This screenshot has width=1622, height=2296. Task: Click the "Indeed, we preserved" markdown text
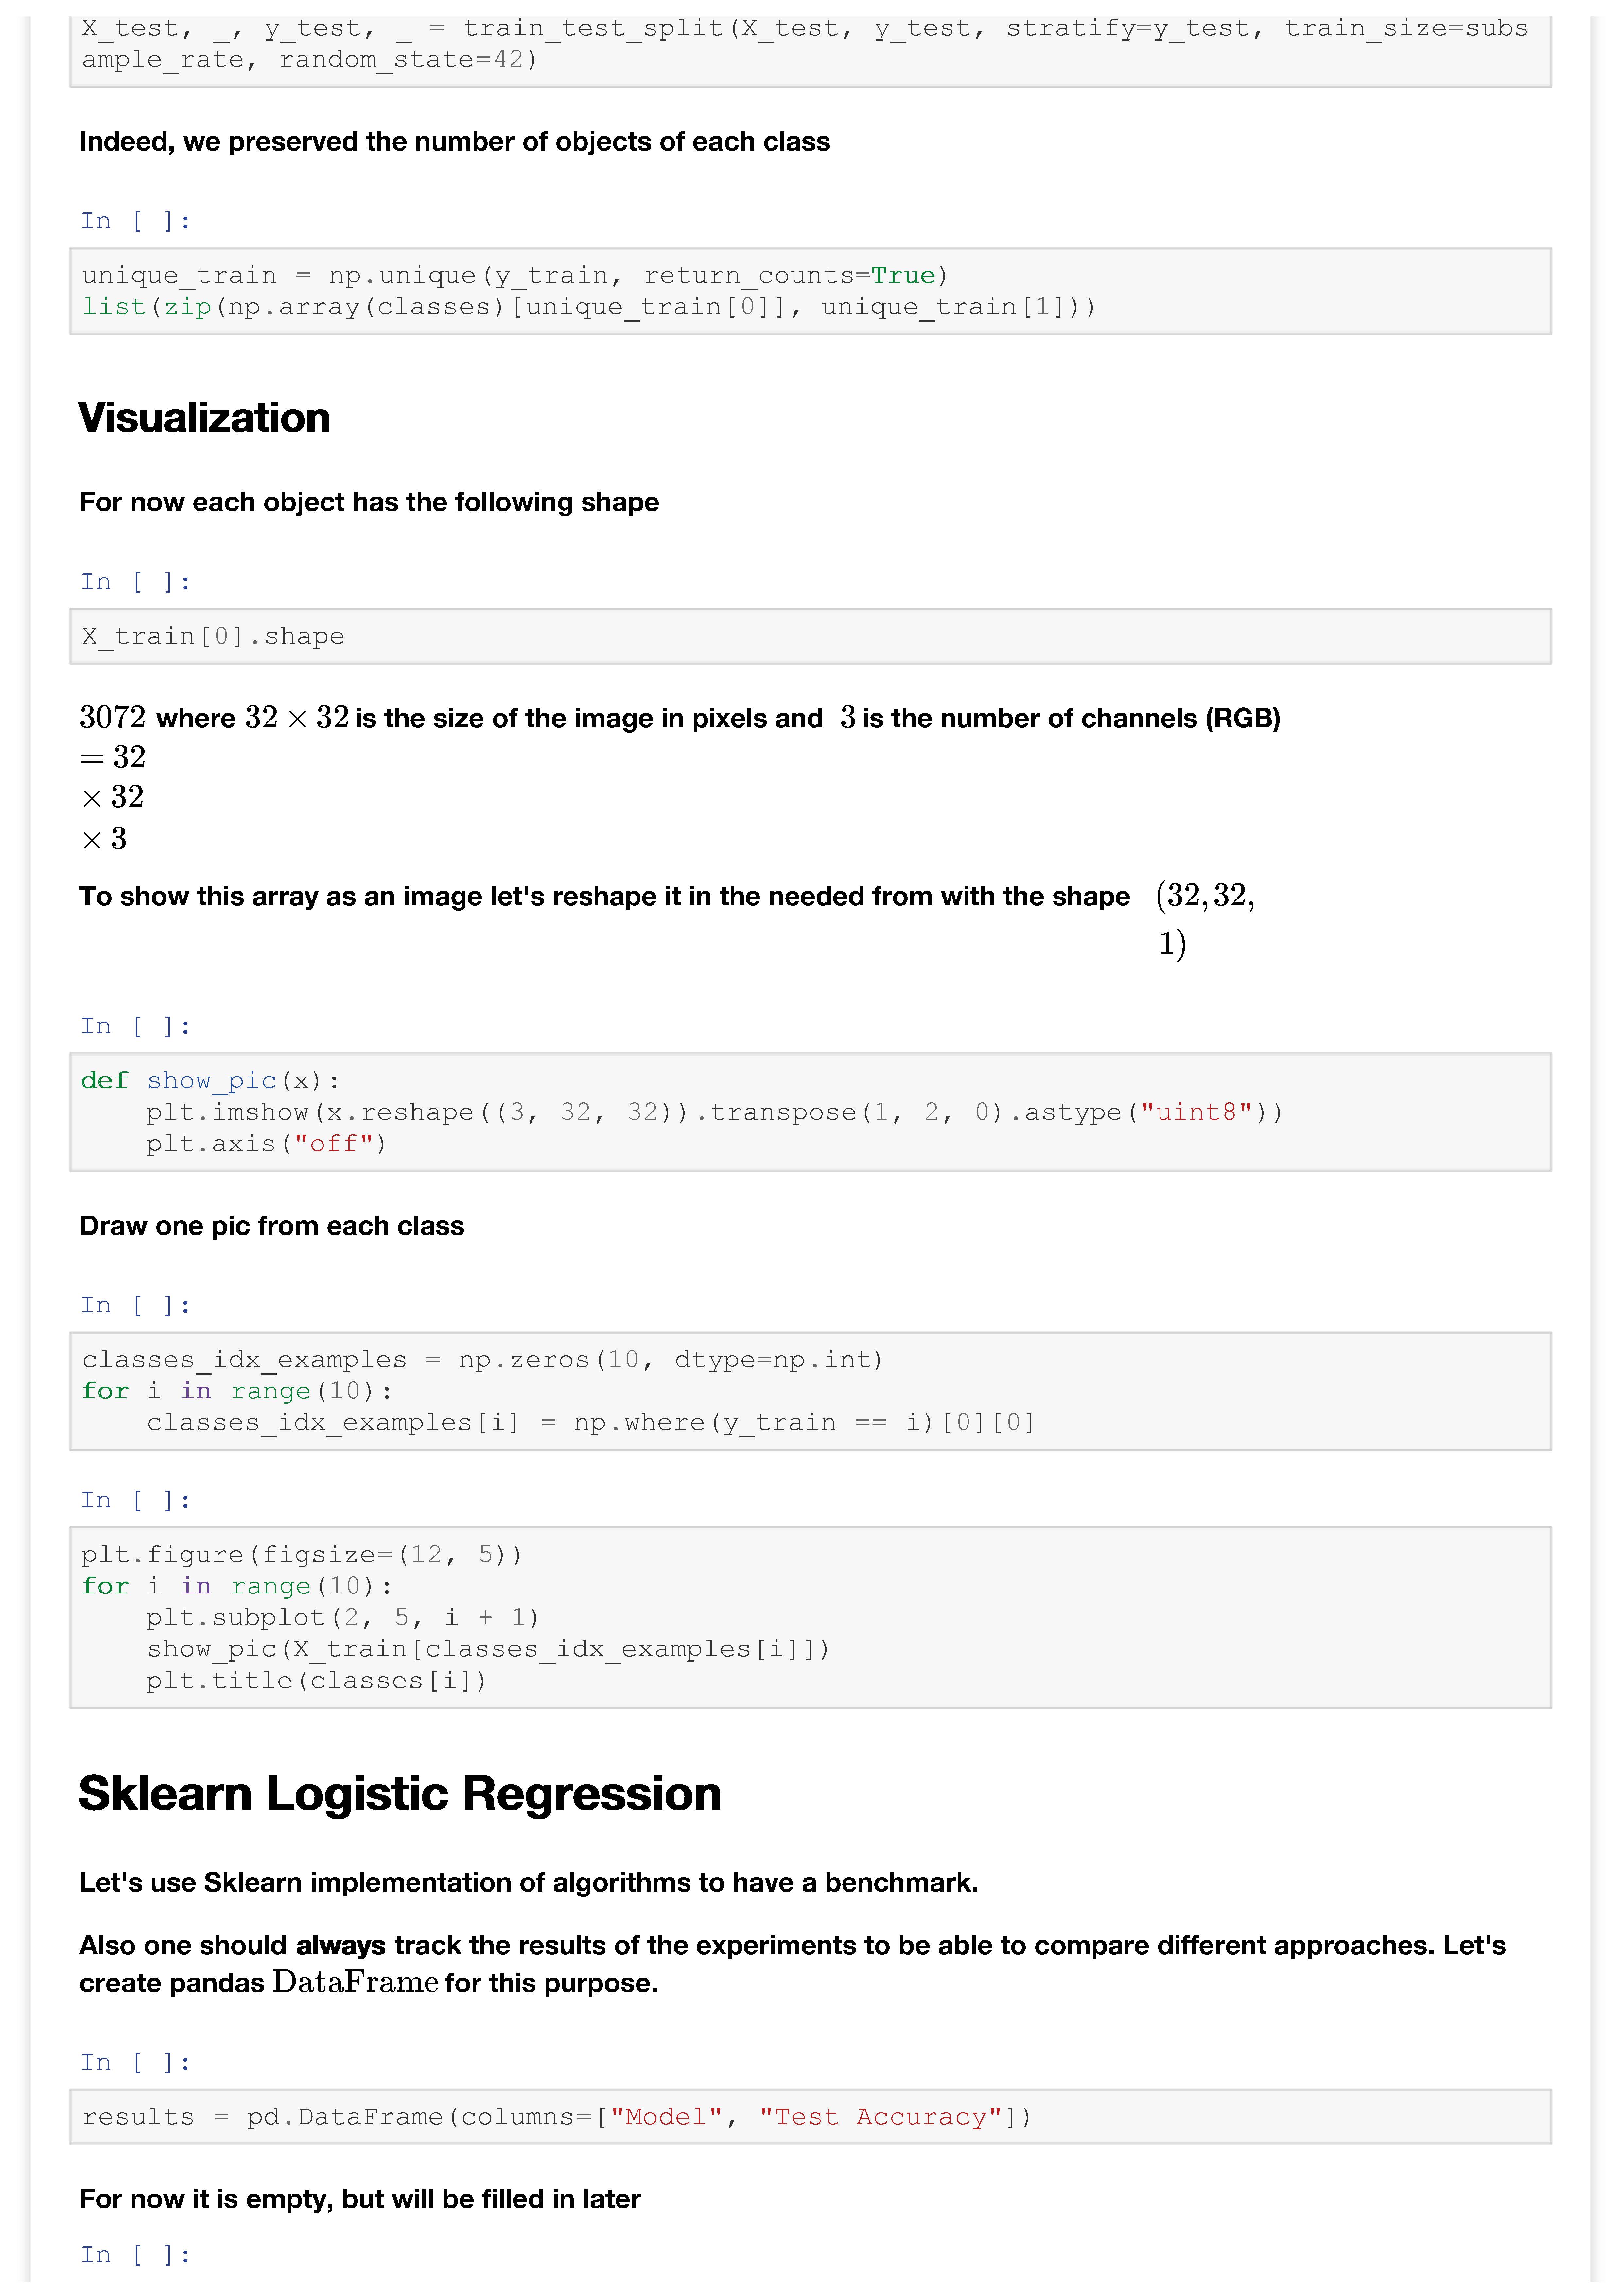coord(455,142)
